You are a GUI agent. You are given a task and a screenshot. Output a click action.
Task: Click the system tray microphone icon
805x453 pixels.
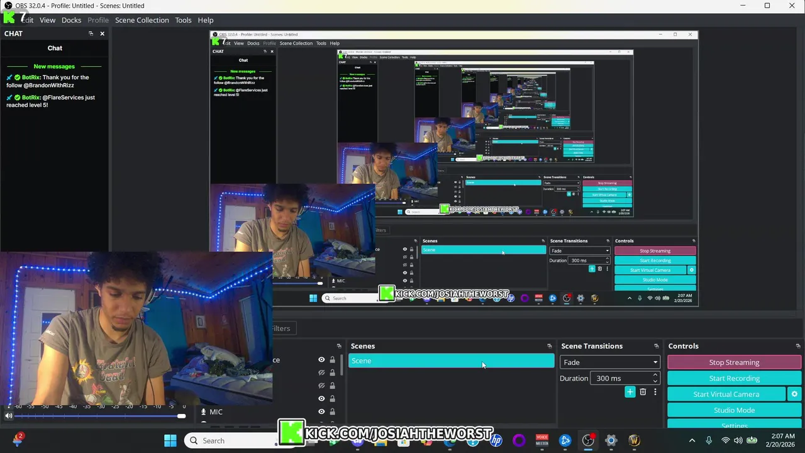709,440
